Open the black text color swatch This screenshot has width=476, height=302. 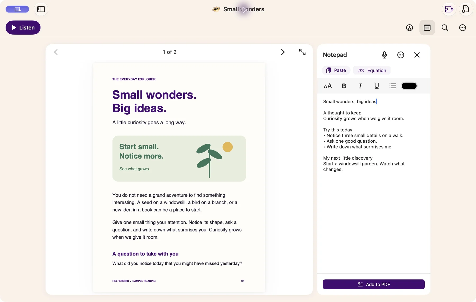tap(409, 86)
